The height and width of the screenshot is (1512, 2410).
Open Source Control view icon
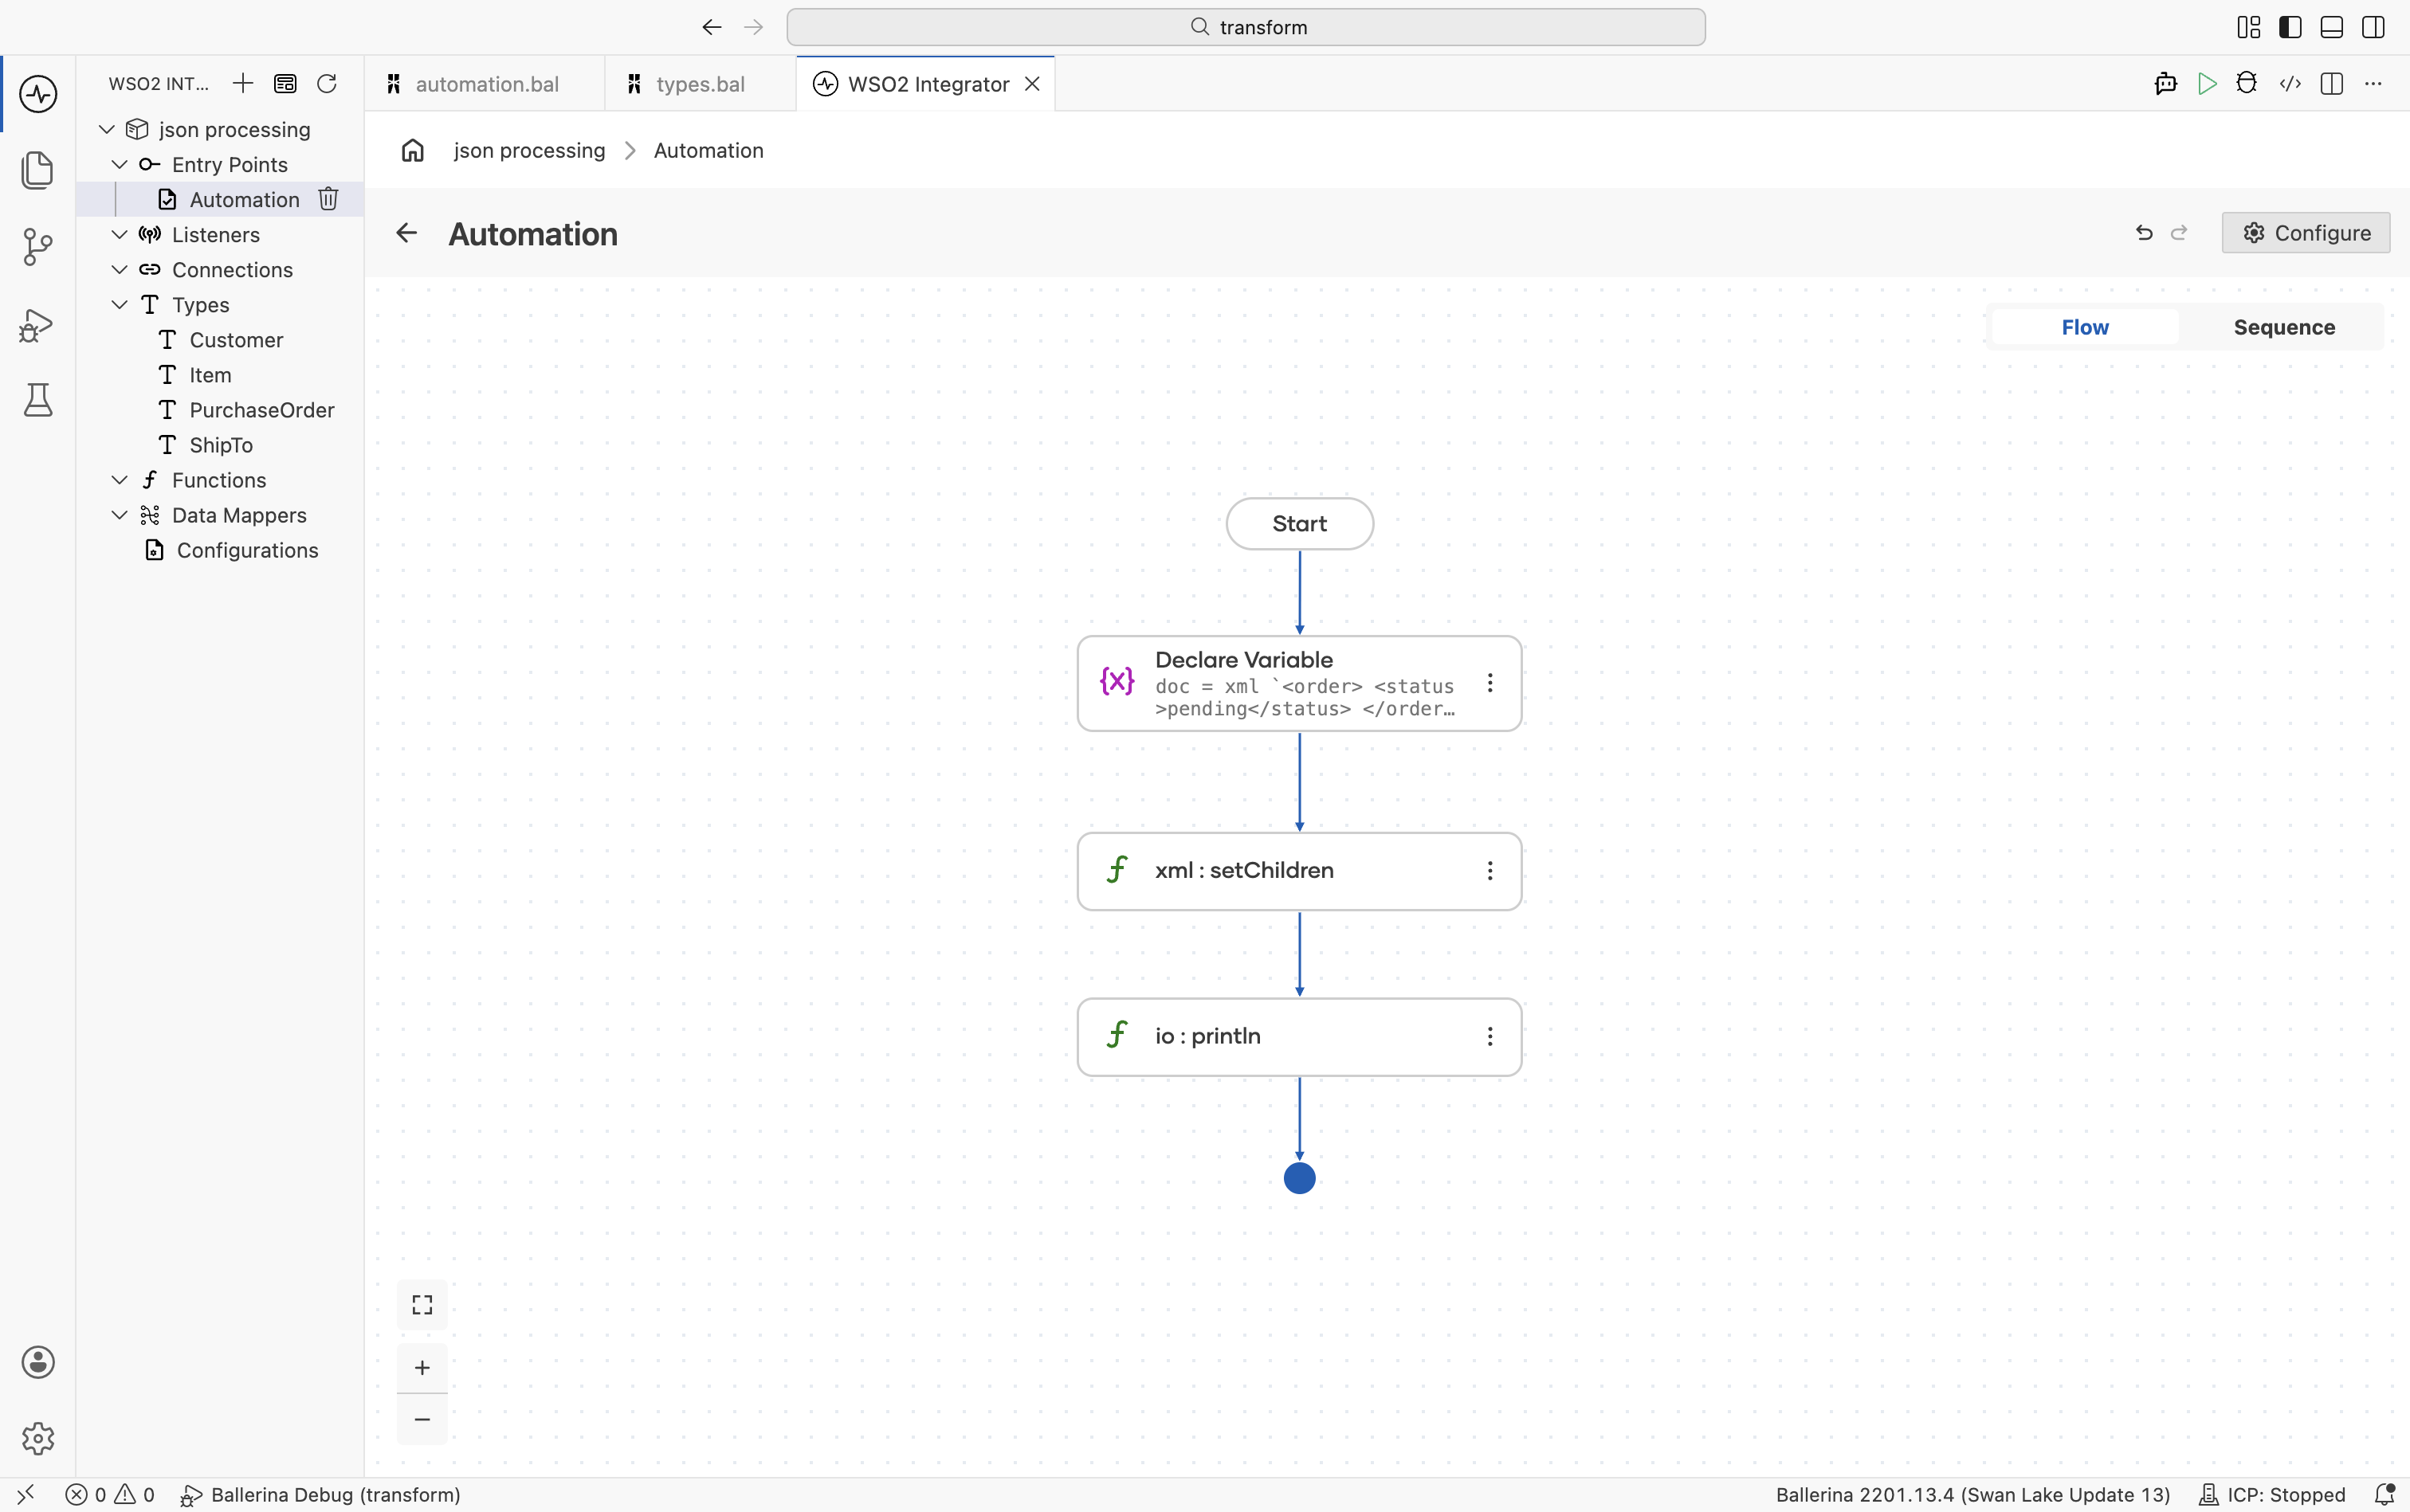point(38,247)
